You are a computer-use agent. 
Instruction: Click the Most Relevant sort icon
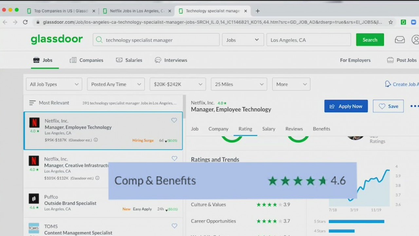pyautogui.click(x=32, y=103)
